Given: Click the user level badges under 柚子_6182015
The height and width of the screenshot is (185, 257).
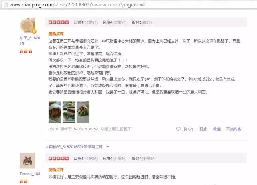Looking at the screenshot, I should [26, 51].
